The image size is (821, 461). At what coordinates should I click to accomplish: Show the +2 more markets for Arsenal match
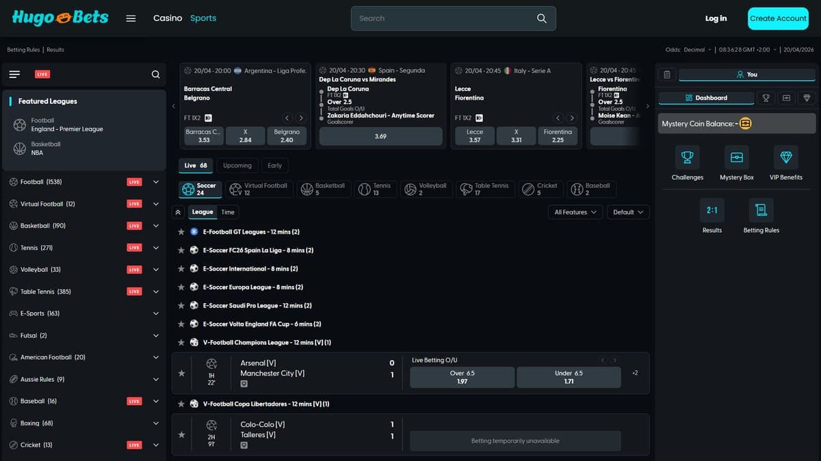click(x=635, y=373)
